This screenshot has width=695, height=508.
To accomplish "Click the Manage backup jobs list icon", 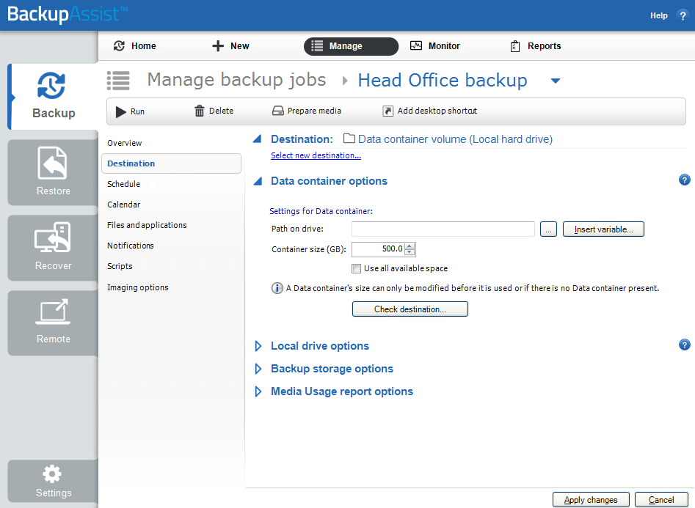I will coord(118,81).
